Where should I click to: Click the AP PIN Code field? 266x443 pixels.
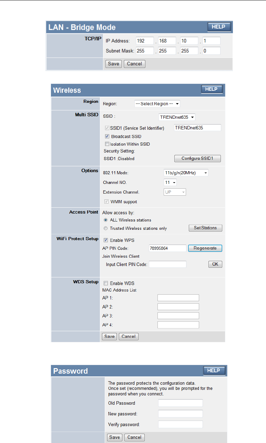tap(167, 248)
